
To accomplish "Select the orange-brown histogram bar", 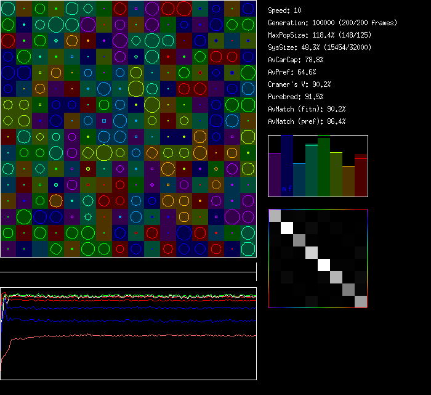I will point(348,181).
